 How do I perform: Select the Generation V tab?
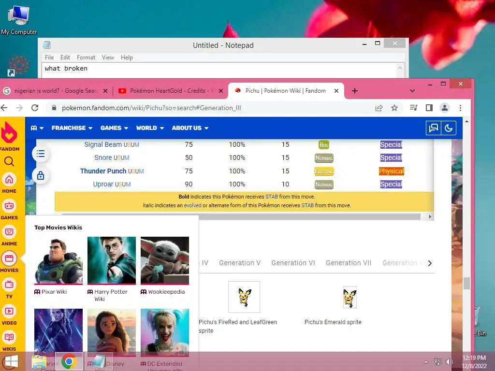click(240, 263)
